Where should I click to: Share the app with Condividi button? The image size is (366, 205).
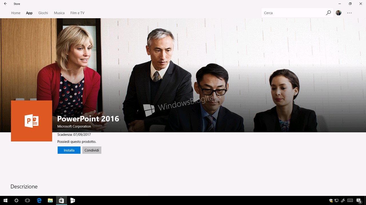coord(92,150)
